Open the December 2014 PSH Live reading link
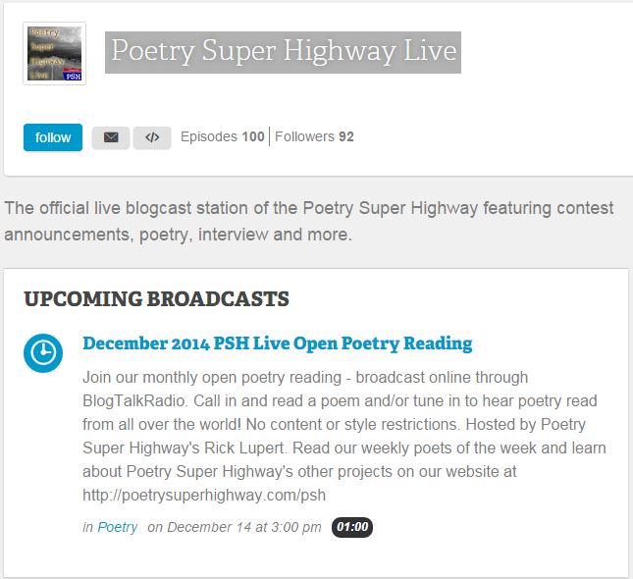 coord(277,343)
